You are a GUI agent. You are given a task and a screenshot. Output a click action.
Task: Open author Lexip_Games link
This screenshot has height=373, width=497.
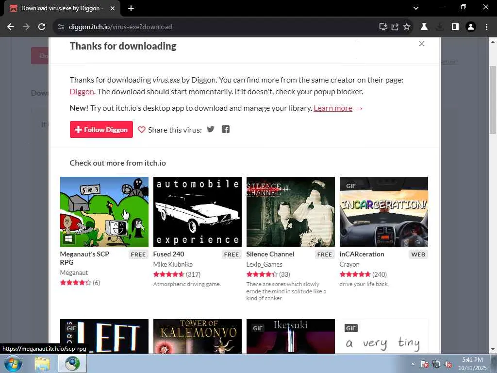265,264
